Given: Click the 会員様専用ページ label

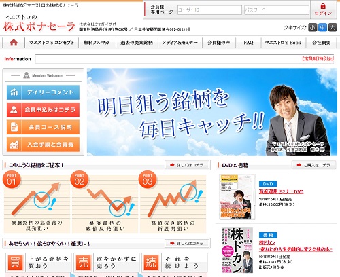Looking at the screenshot, I should (x=162, y=10).
